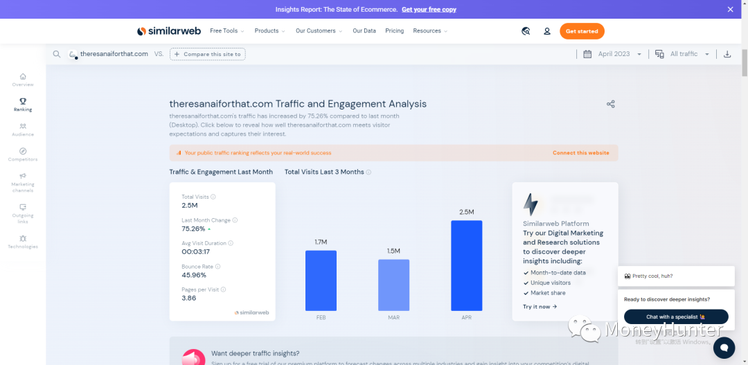This screenshot has width=748, height=365.
Task: Click the theresanaiforthat.com site favicon
Action: (x=73, y=55)
